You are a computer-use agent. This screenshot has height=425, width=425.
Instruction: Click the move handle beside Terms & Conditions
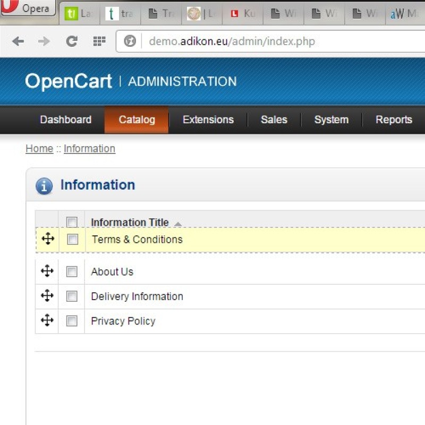pyautogui.click(x=47, y=239)
